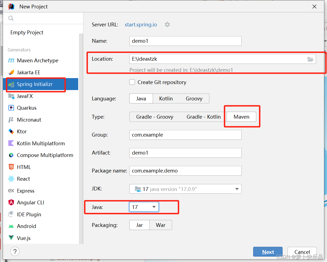
Task: Select Java as the language
Action: 141,99
